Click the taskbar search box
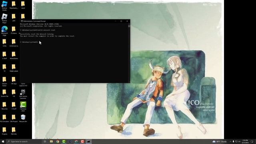Viewport: 256px width, 144px height. point(24,142)
